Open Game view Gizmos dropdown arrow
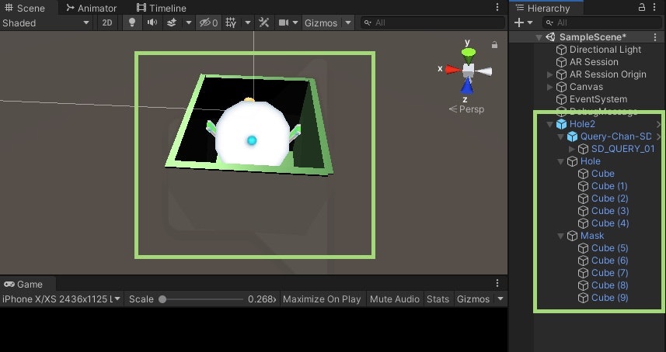This screenshot has height=352, width=666. [500, 299]
